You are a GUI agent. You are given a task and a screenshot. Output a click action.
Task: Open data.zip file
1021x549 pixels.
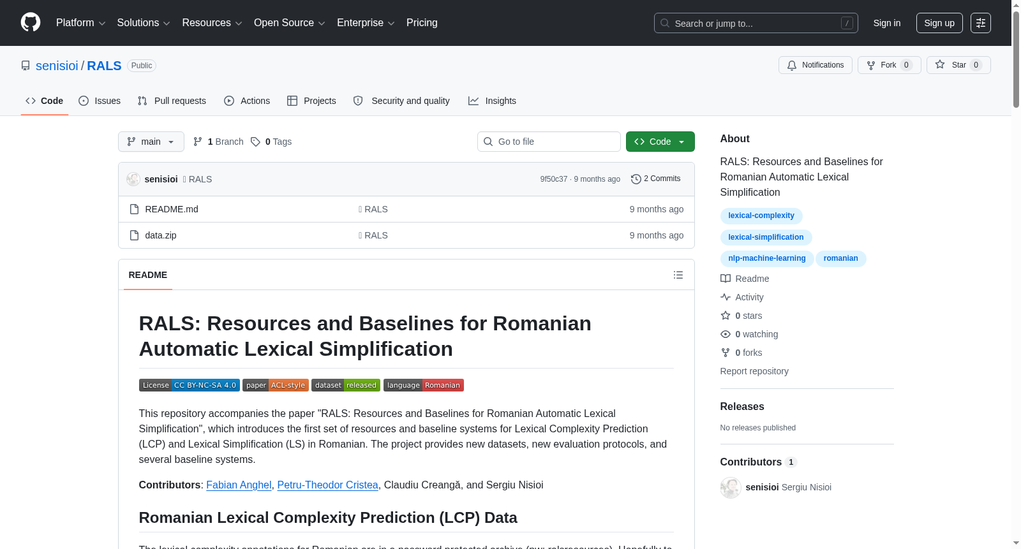pyautogui.click(x=161, y=235)
